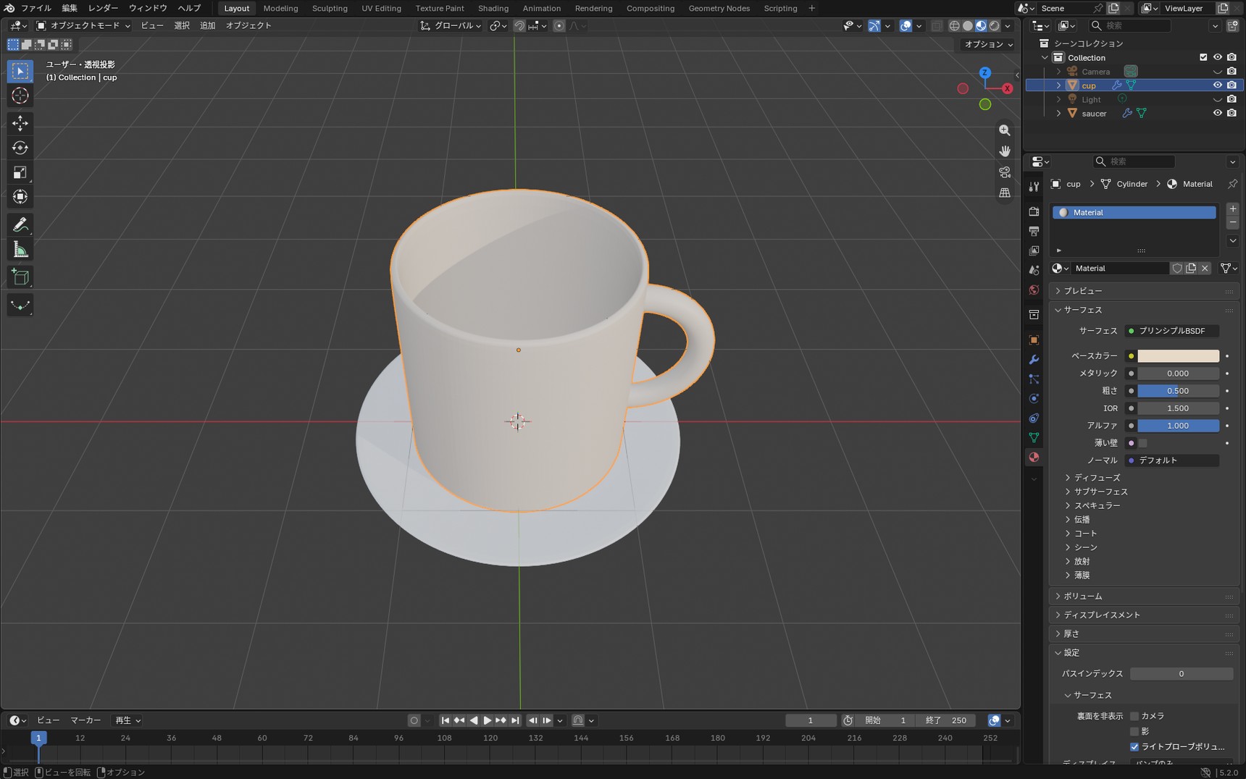Uncheck the ライトプローブボリューム checkbox

(1134, 746)
